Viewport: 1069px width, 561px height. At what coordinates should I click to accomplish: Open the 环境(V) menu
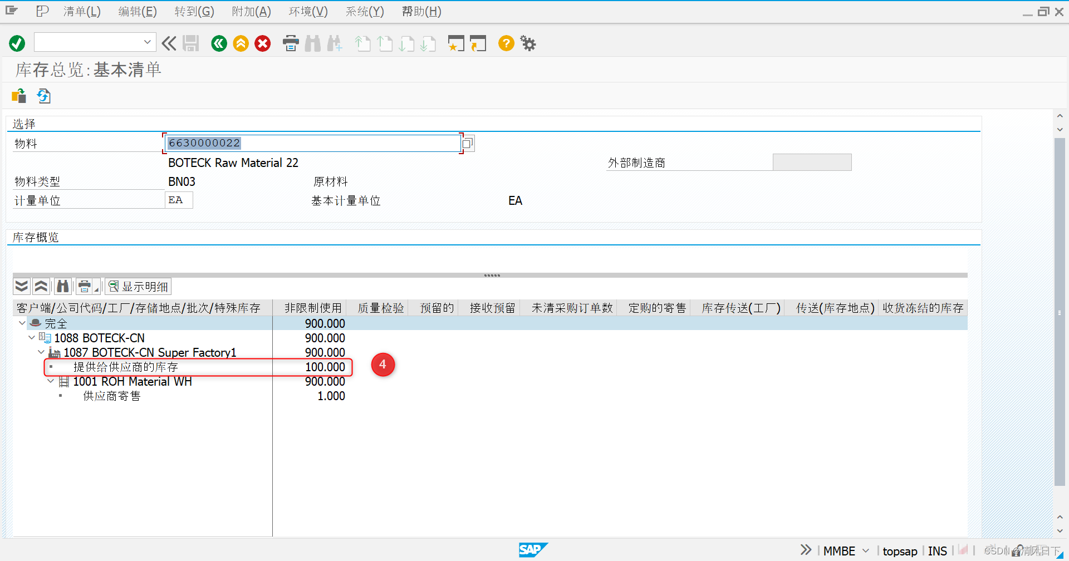click(x=308, y=11)
